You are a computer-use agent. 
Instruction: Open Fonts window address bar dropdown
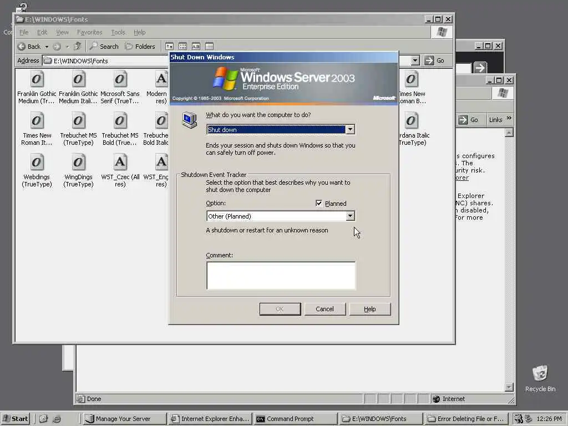coord(415,60)
